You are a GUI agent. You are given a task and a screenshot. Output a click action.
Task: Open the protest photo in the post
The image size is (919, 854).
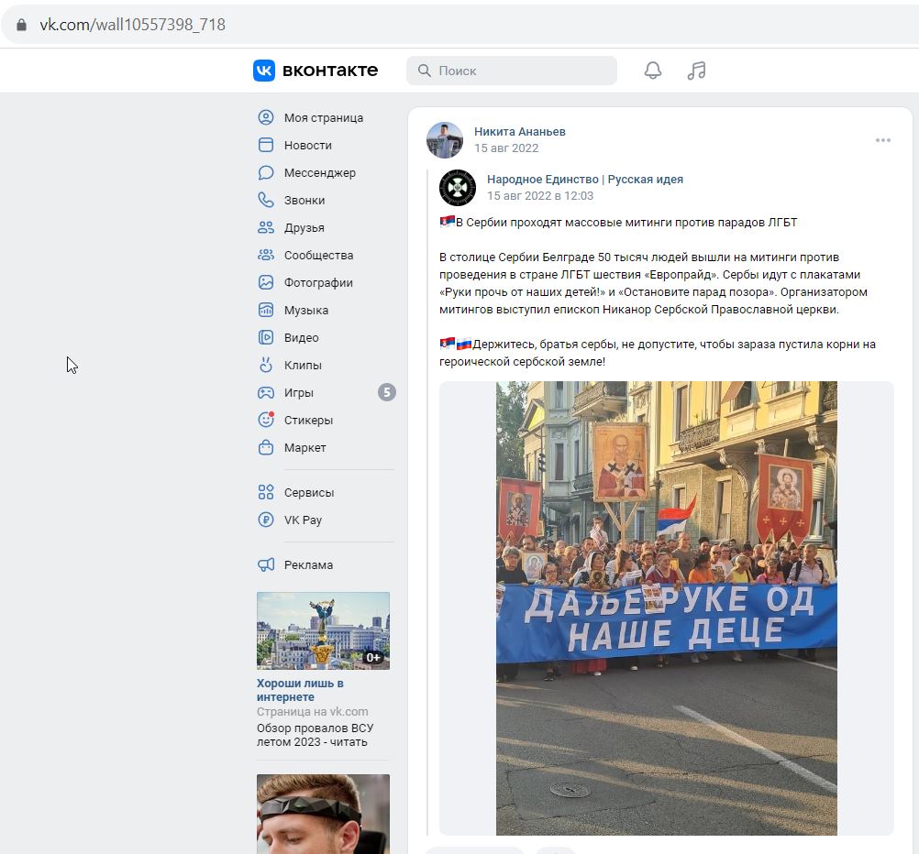coord(667,608)
